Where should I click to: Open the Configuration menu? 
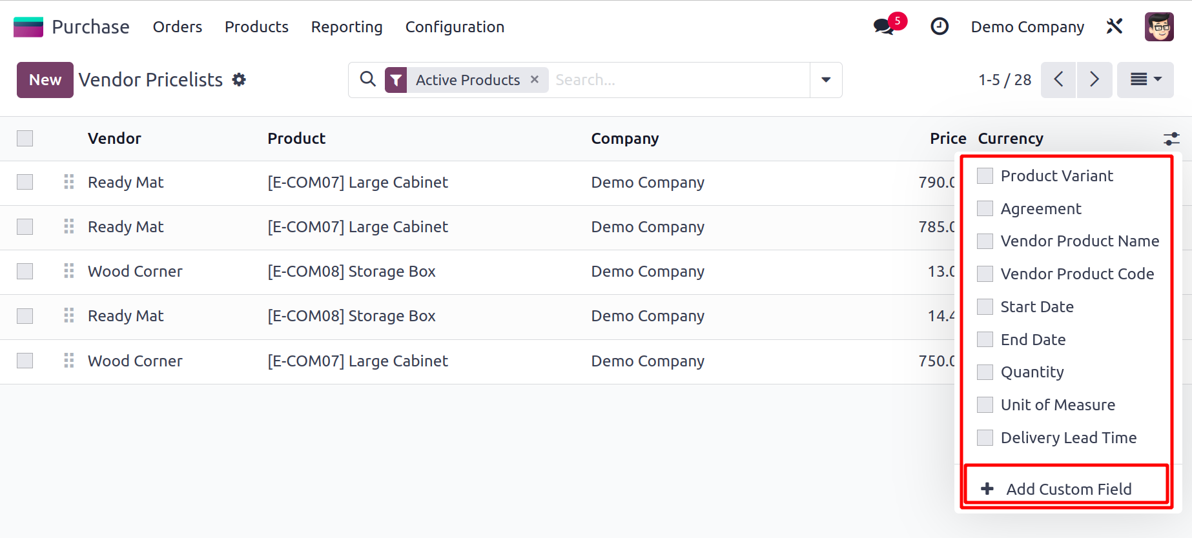(455, 27)
